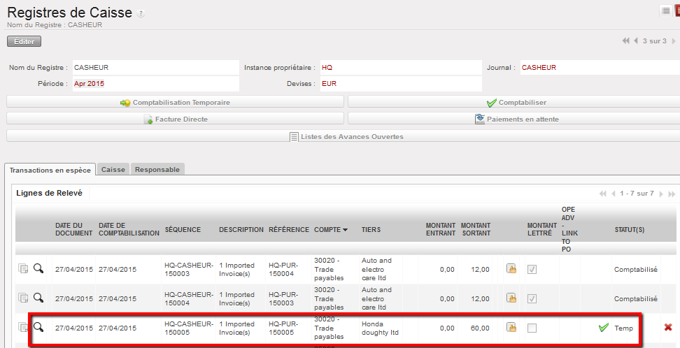Toggle Montant Lettré checkbox on Honda doughty row
The image size is (680, 348).
click(532, 328)
